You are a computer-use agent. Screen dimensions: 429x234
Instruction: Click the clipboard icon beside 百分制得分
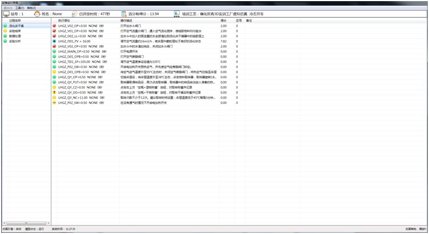125,13
